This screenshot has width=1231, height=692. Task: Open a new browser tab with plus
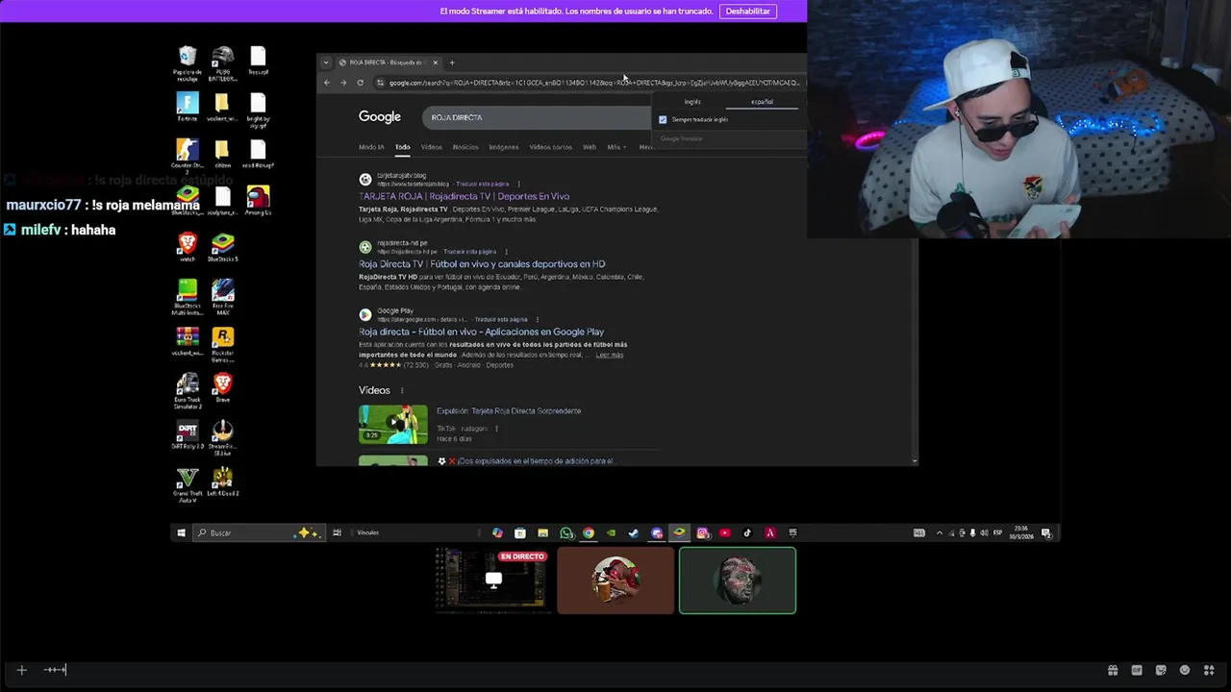pos(452,62)
